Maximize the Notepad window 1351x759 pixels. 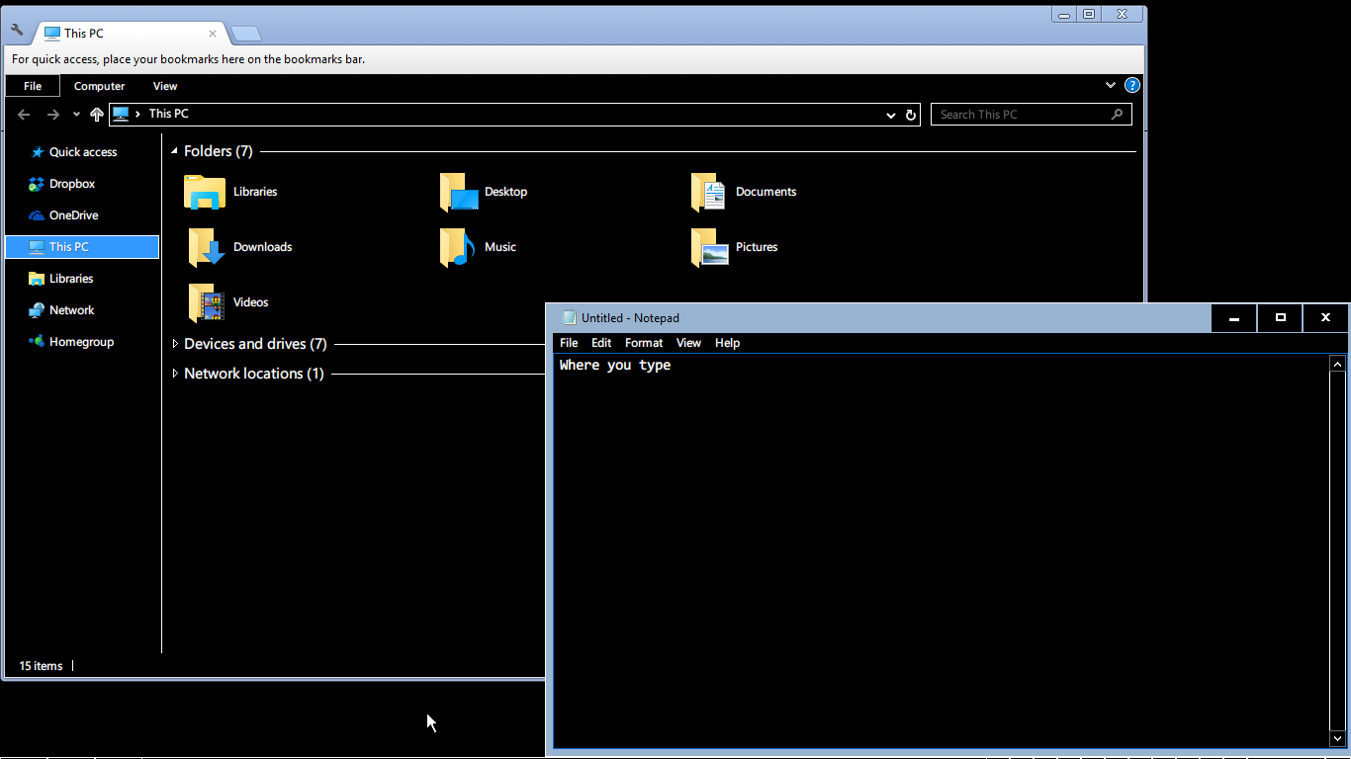coord(1280,318)
